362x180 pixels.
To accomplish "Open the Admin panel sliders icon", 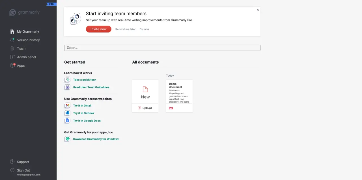I will (x=12, y=57).
